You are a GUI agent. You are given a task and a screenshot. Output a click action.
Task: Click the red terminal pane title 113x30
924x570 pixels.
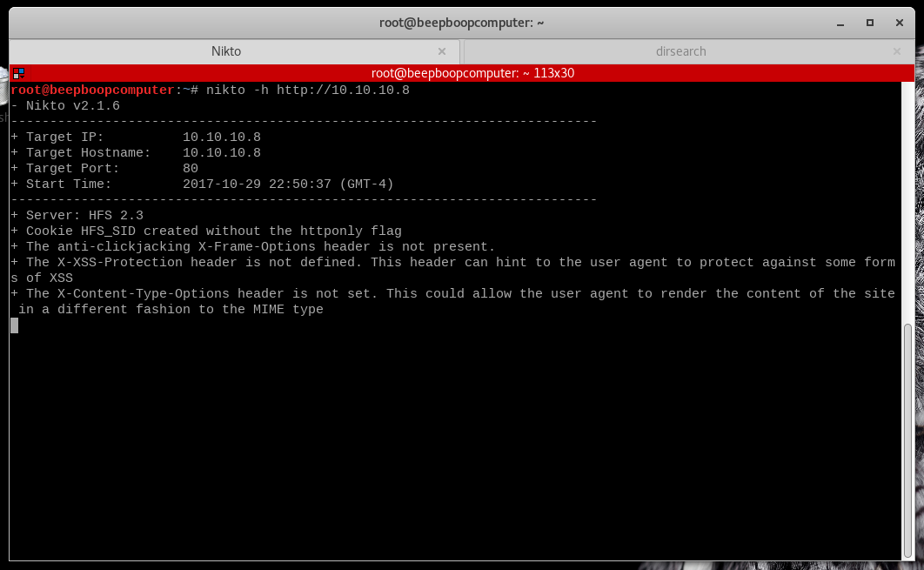(472, 73)
